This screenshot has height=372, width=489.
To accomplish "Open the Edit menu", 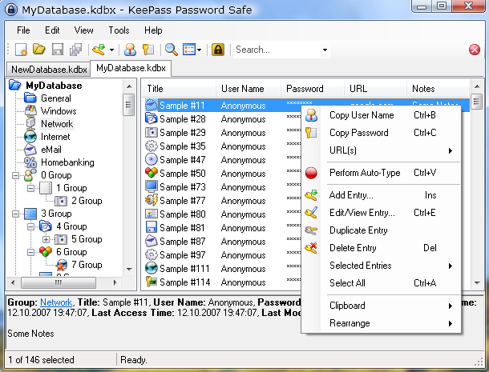I will click(52, 30).
